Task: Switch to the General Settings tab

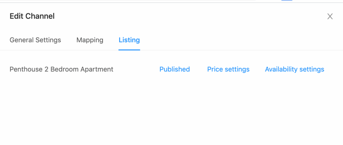Action: [x=35, y=40]
